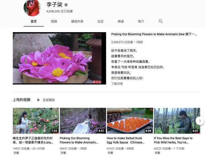
Task: Go to the 社区 tab
Action: click(x=100, y=21)
